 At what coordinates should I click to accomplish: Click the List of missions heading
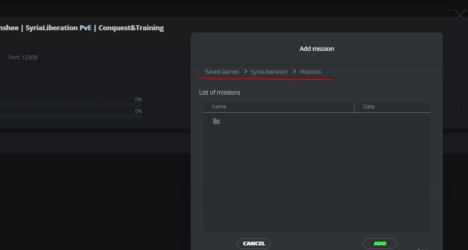(x=220, y=92)
